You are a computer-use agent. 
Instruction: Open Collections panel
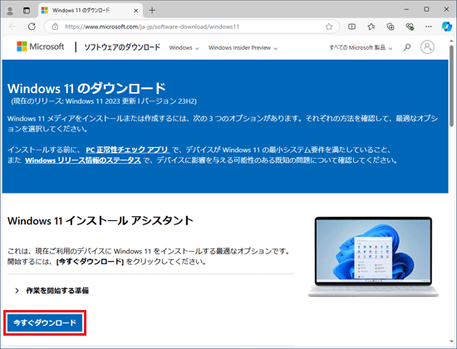[391, 27]
